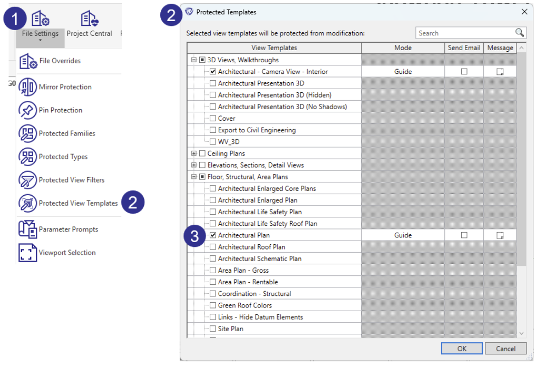
Task: Click inside the Search field
Action: [464, 33]
